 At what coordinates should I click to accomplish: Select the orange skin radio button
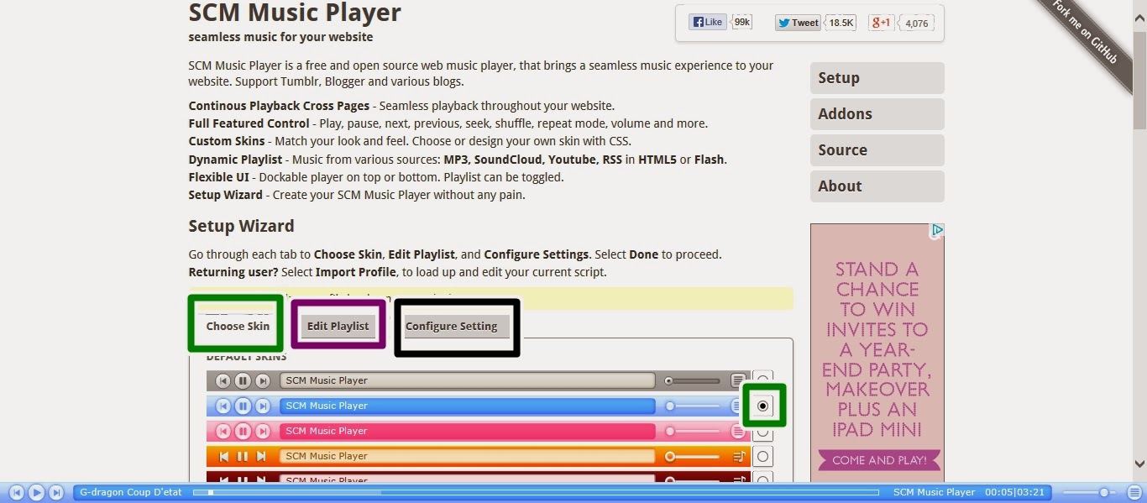(x=762, y=457)
